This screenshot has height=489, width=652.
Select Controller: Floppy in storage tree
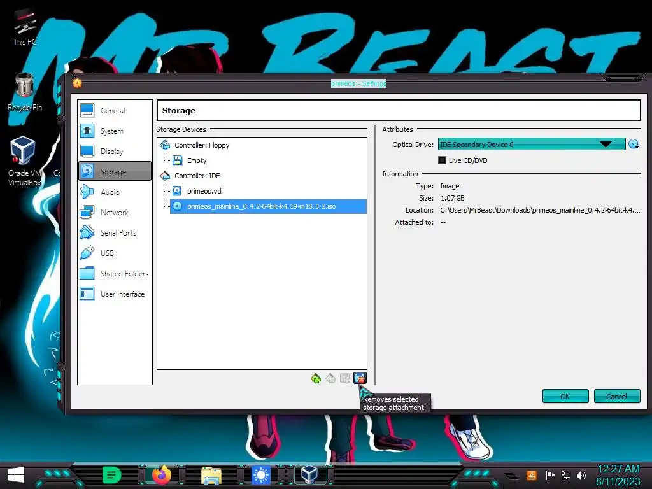click(x=202, y=145)
